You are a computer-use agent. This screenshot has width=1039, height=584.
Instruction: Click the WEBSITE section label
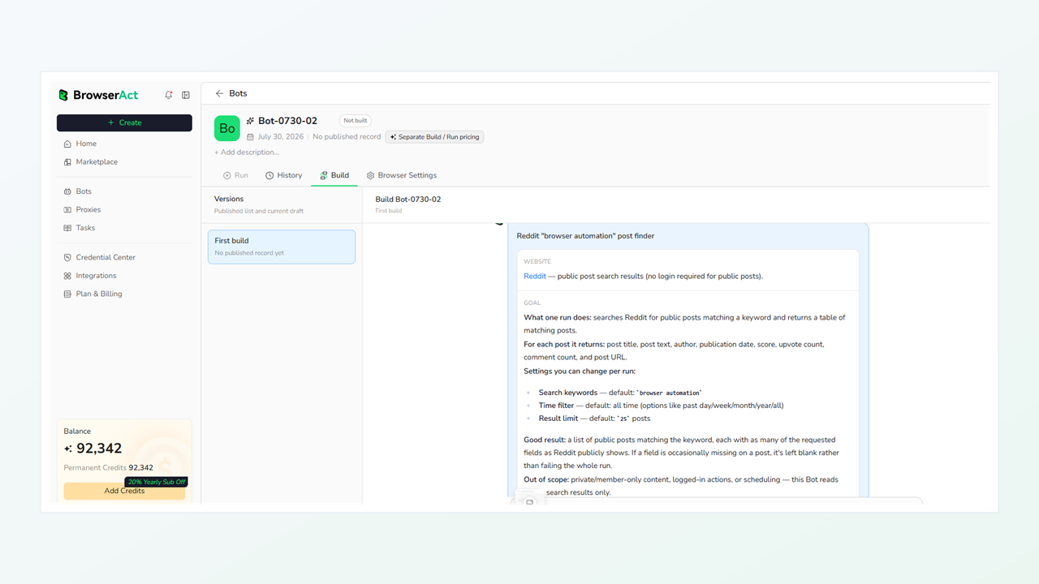pyautogui.click(x=537, y=262)
